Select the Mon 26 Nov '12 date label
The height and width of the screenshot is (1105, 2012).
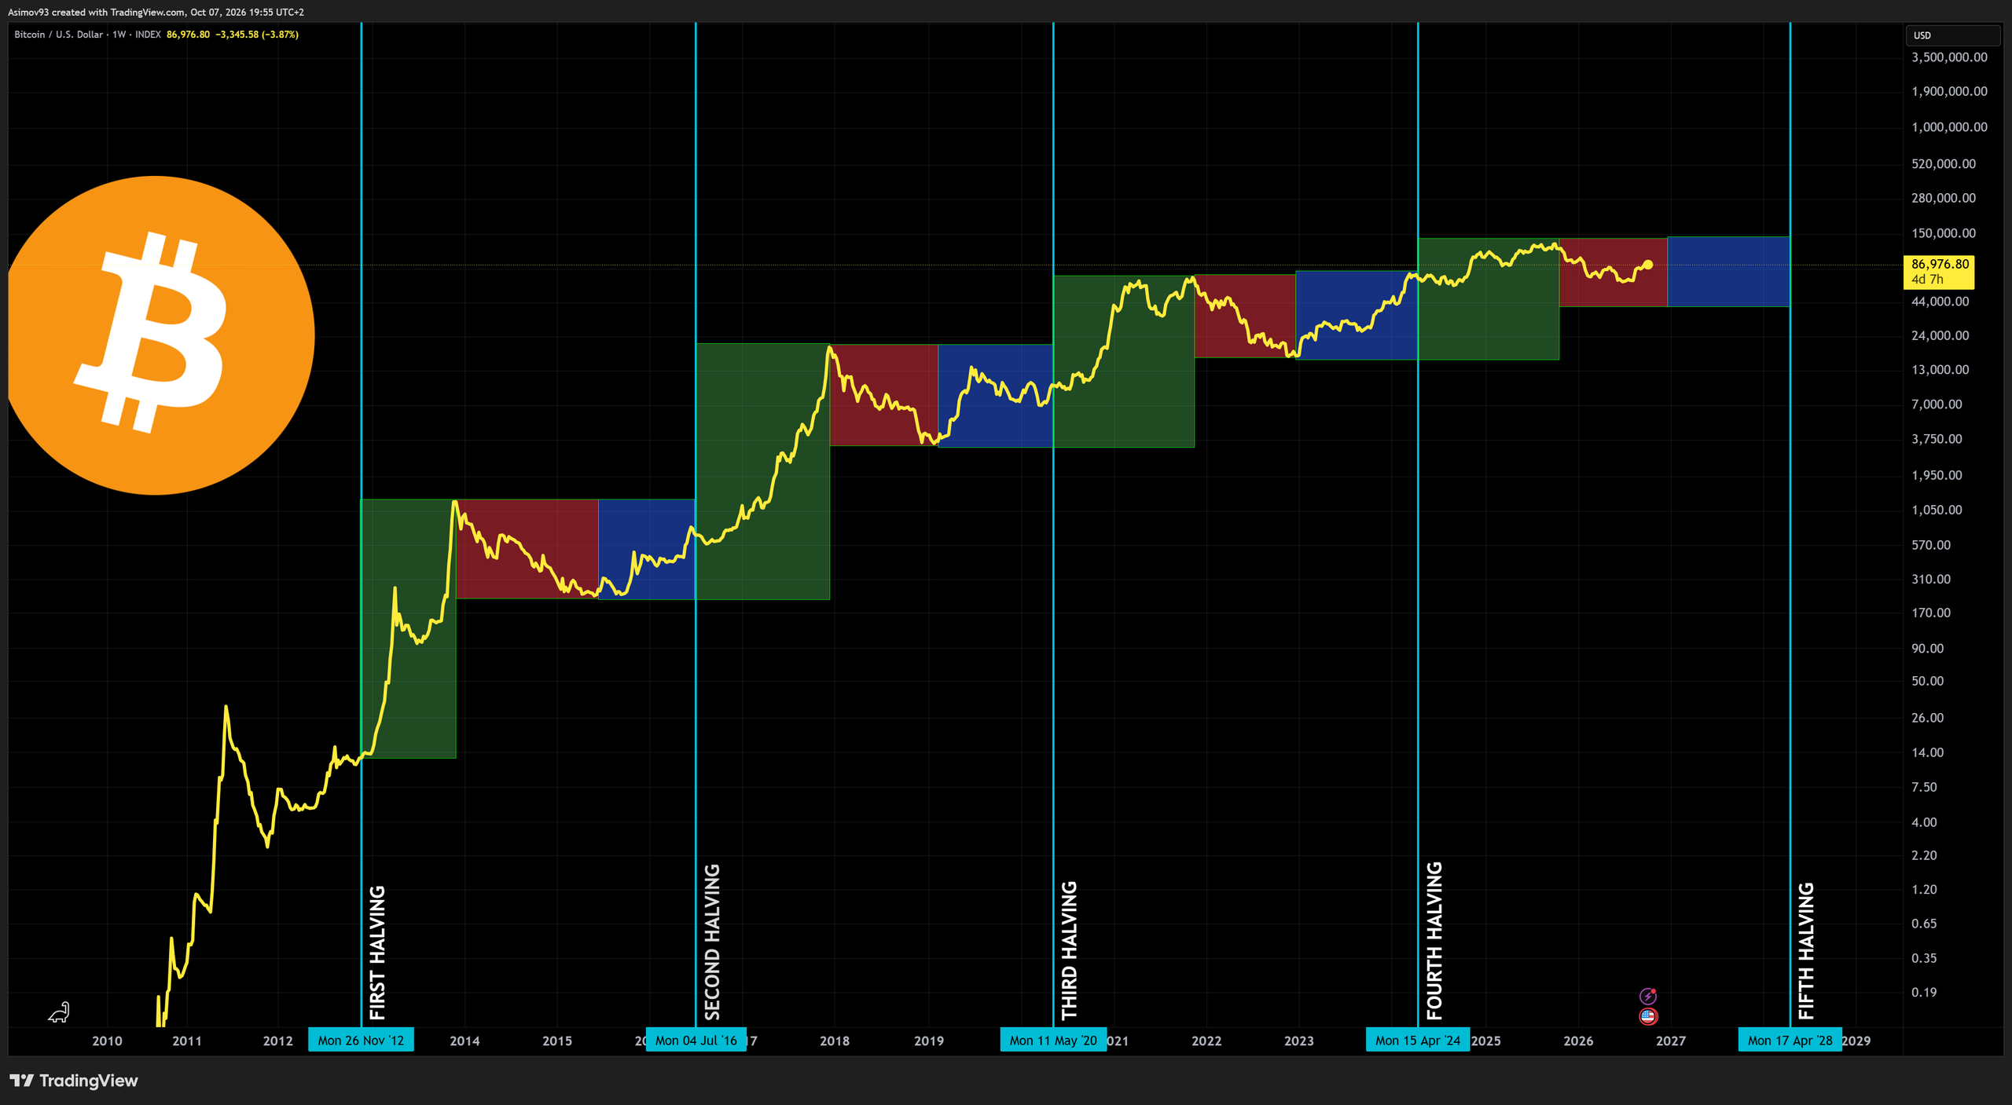pos(361,1040)
